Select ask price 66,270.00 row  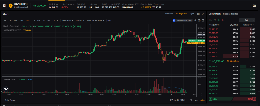point(232,56)
